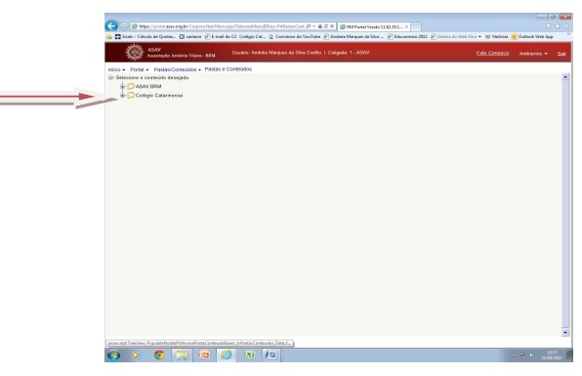Open Excel from the taskbar

pyautogui.click(x=249, y=355)
